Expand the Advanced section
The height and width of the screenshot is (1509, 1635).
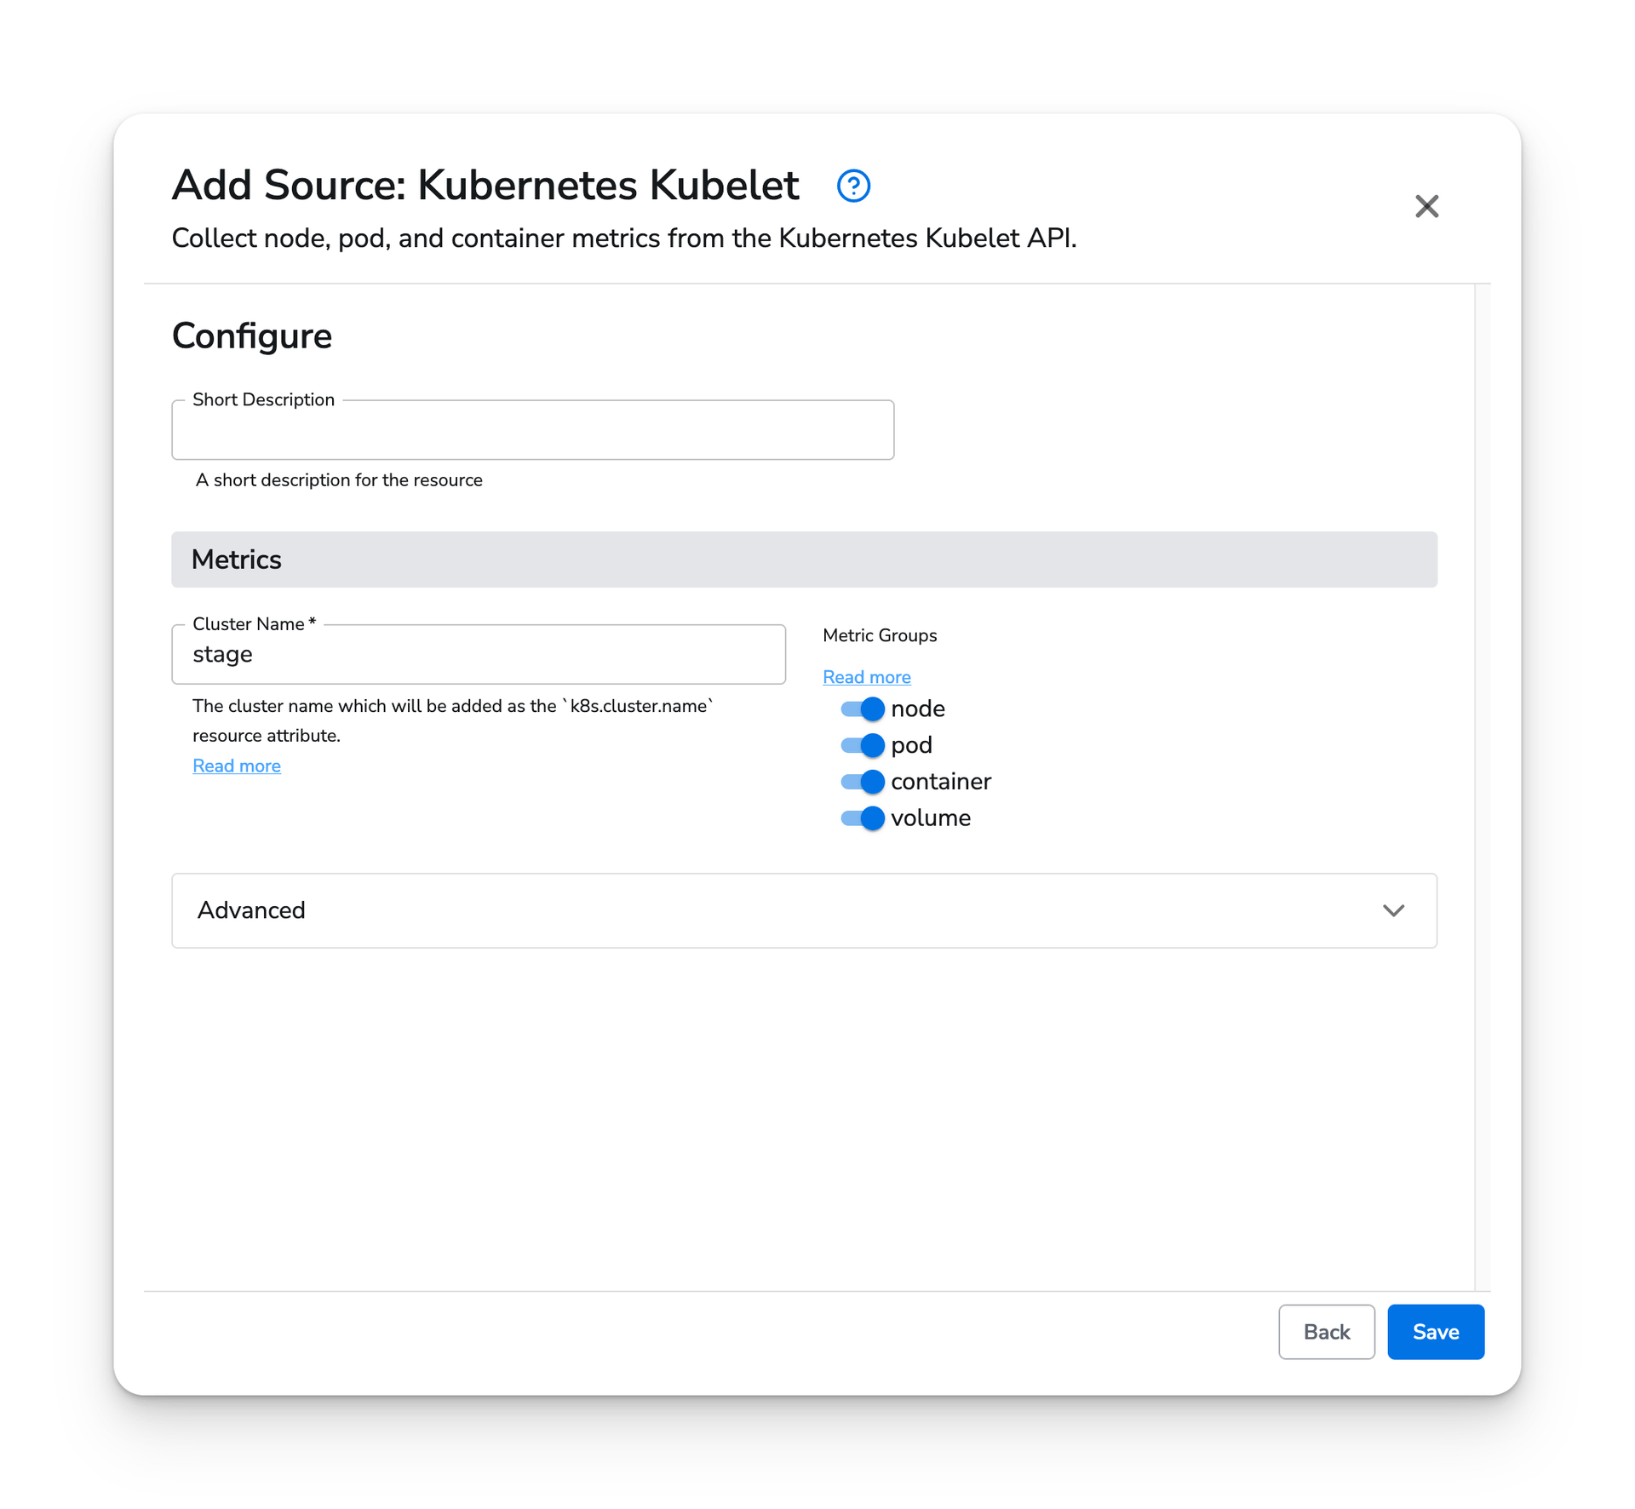point(804,910)
